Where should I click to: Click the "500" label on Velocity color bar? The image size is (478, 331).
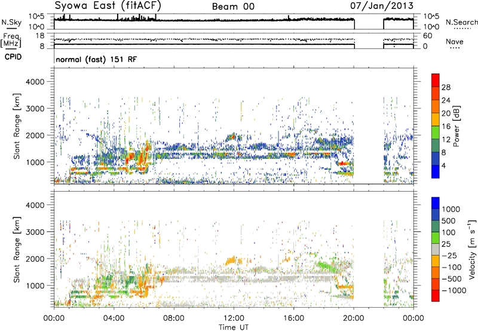[x=449, y=221]
